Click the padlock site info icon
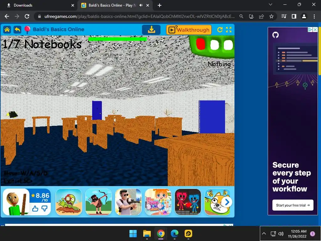 click(x=39, y=16)
